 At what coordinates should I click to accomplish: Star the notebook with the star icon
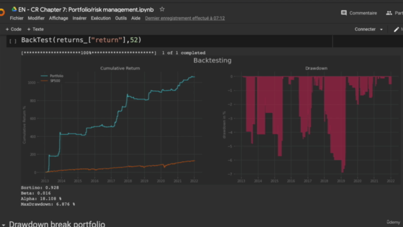point(162,9)
